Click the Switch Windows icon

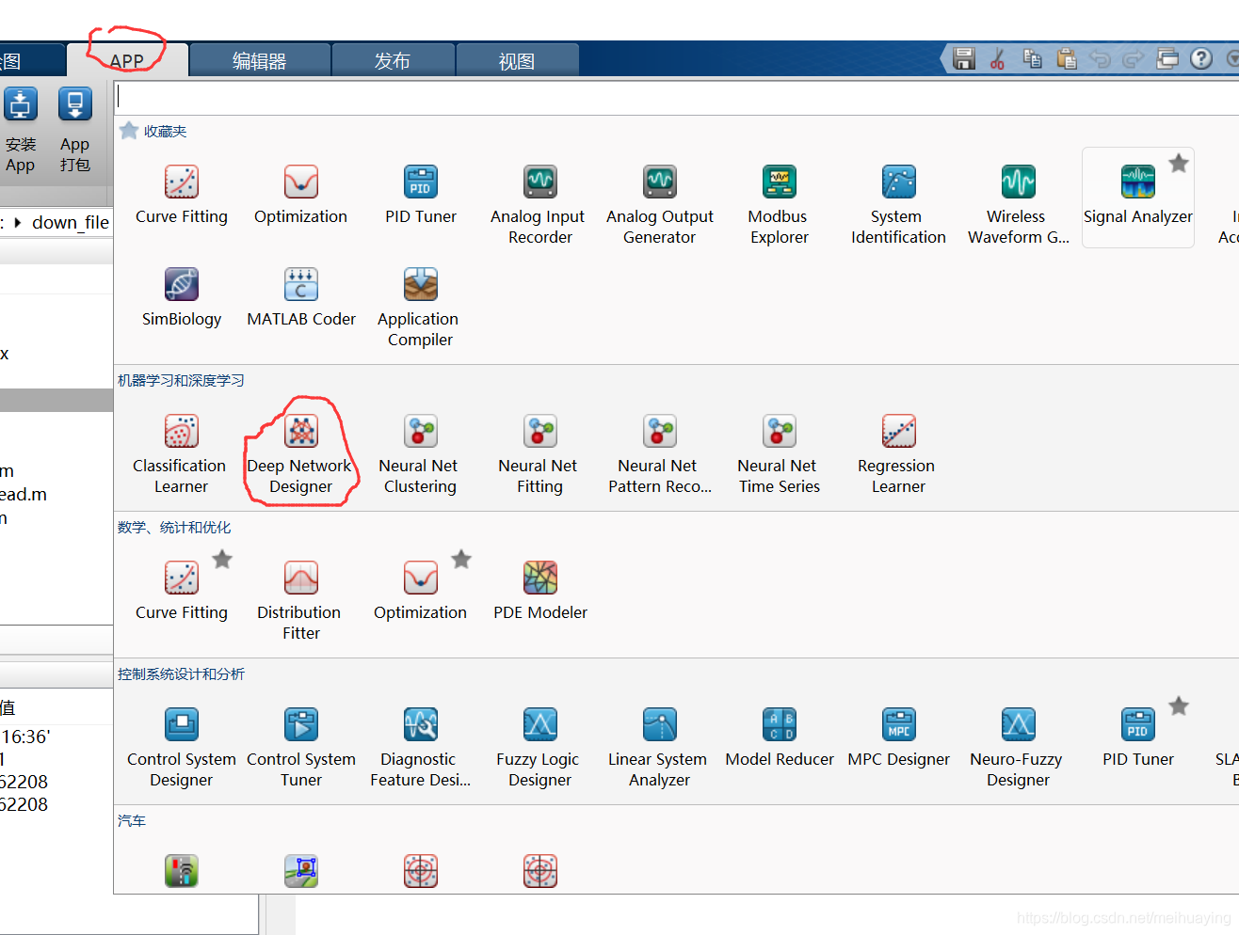coord(1167,59)
